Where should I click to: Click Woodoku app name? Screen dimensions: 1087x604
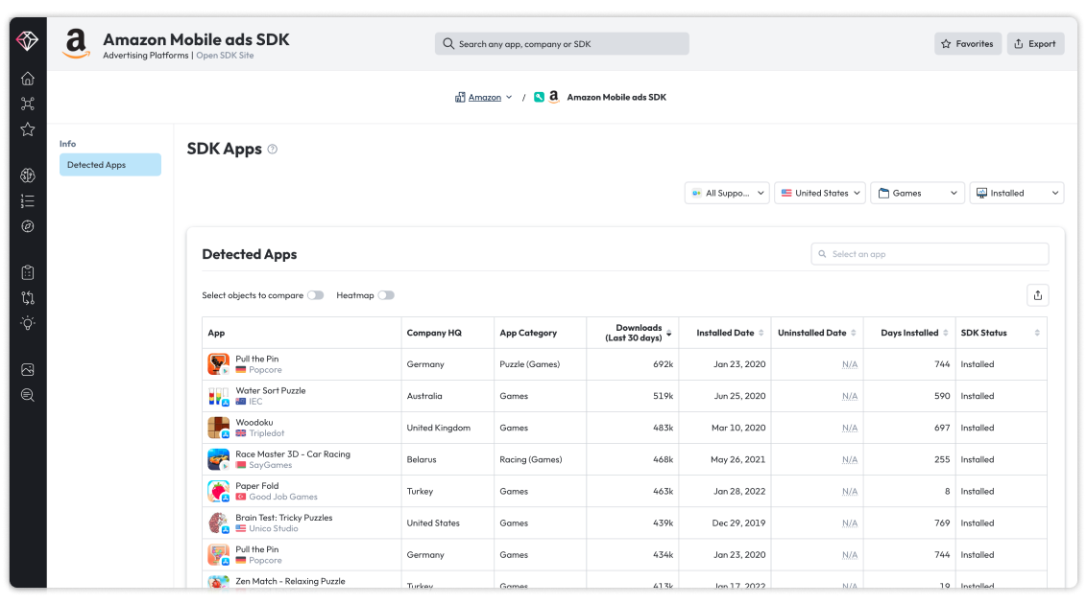pos(254,422)
